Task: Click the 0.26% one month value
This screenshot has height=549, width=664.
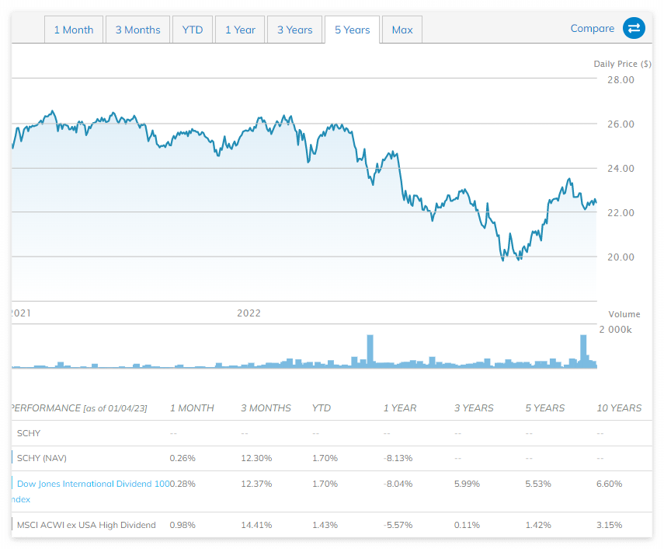Action: tap(183, 458)
